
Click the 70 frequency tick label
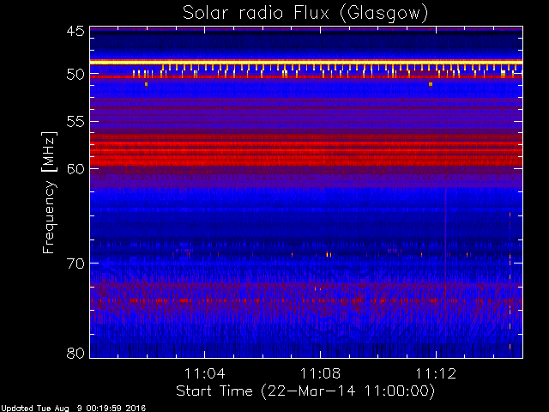[x=75, y=264]
